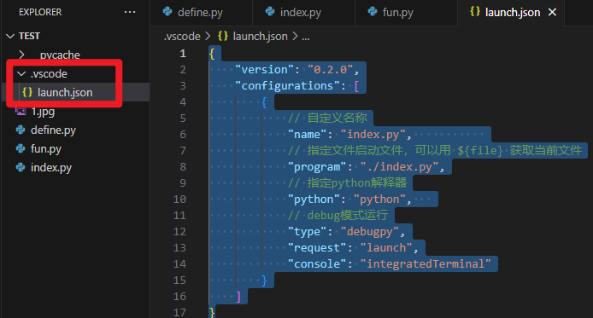Open the Explorer more actions ellipsis
Screen dimensions: 593x318
[130, 12]
